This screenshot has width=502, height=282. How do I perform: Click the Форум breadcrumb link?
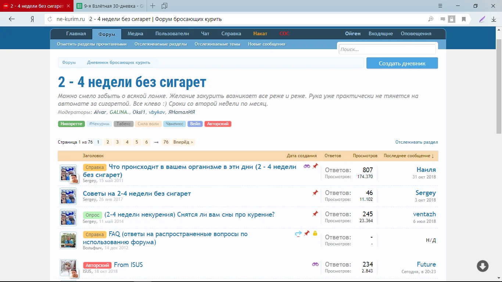[x=69, y=62]
